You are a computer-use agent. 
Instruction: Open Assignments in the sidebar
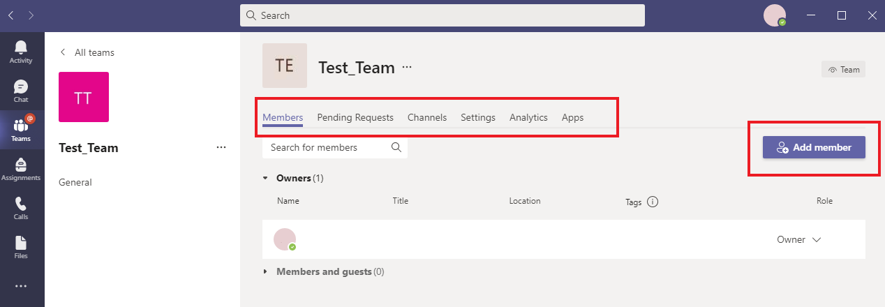(x=21, y=169)
